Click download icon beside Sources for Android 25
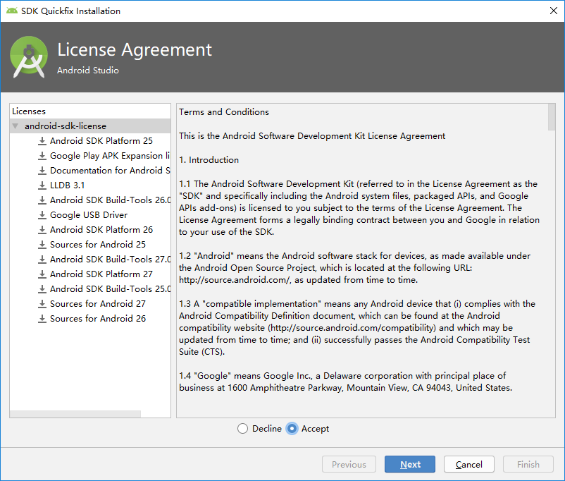This screenshot has width=565, height=481. coord(42,244)
